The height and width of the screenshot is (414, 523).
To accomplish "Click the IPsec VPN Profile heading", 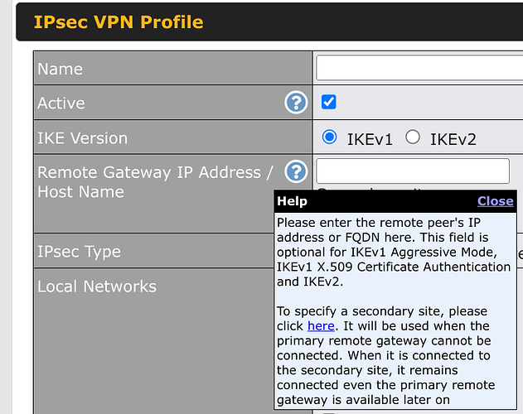I will [x=119, y=22].
